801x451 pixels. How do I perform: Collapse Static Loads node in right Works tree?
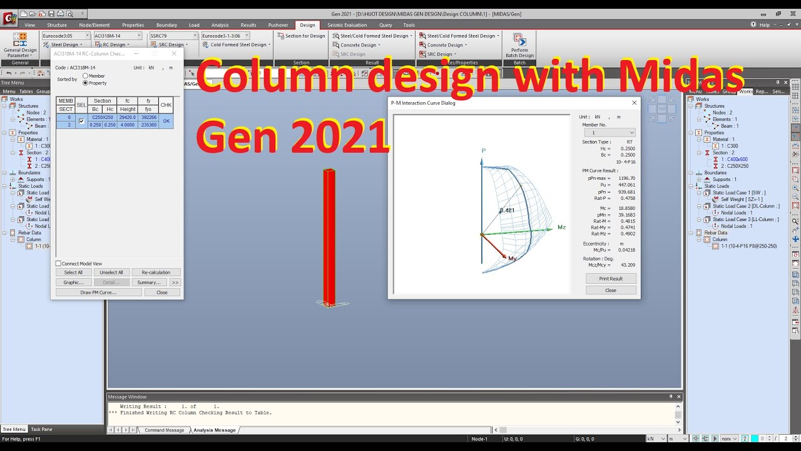point(691,186)
